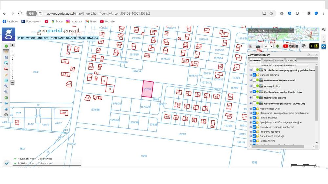Toggle the yellow eye high-contrast icon
Viewport: 328px width, 184px height.
pos(314,46)
